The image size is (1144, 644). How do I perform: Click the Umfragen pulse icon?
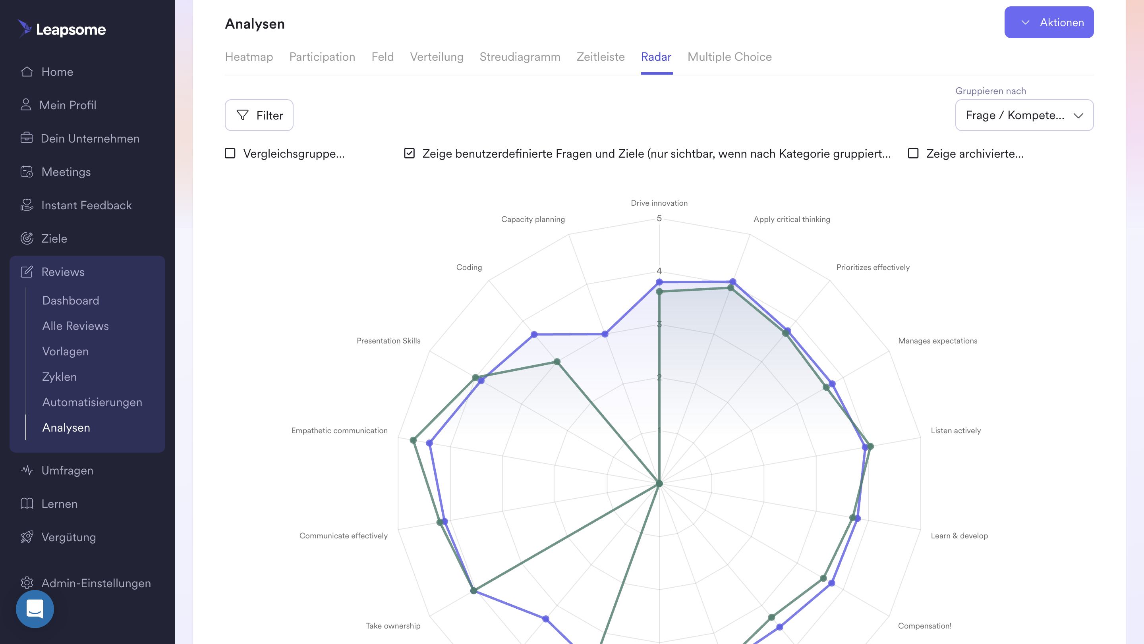(x=27, y=470)
